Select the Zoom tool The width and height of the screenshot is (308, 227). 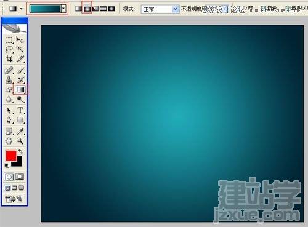(20, 141)
